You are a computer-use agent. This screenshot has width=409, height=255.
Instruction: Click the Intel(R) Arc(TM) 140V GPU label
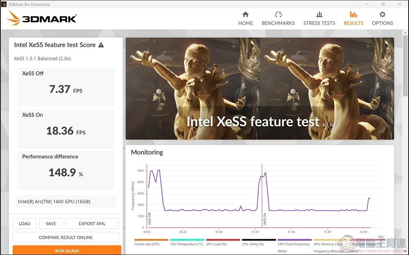tap(54, 201)
